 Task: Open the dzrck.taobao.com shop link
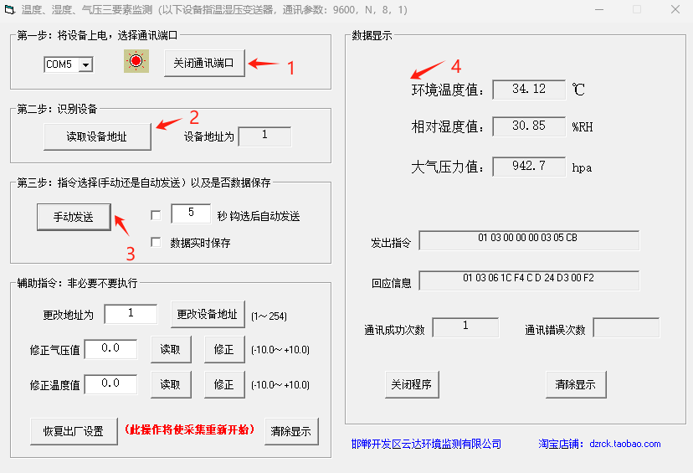tap(624, 444)
